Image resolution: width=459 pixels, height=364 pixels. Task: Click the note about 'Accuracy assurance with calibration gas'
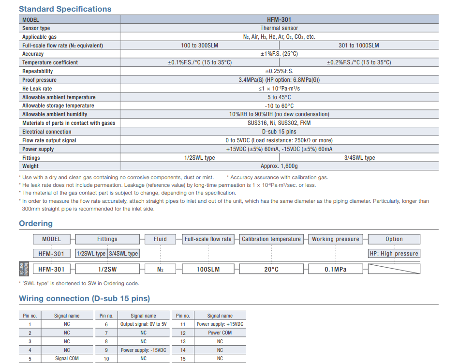pos(278,178)
